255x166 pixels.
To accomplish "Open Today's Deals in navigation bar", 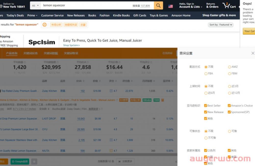I will pos(15,16).
